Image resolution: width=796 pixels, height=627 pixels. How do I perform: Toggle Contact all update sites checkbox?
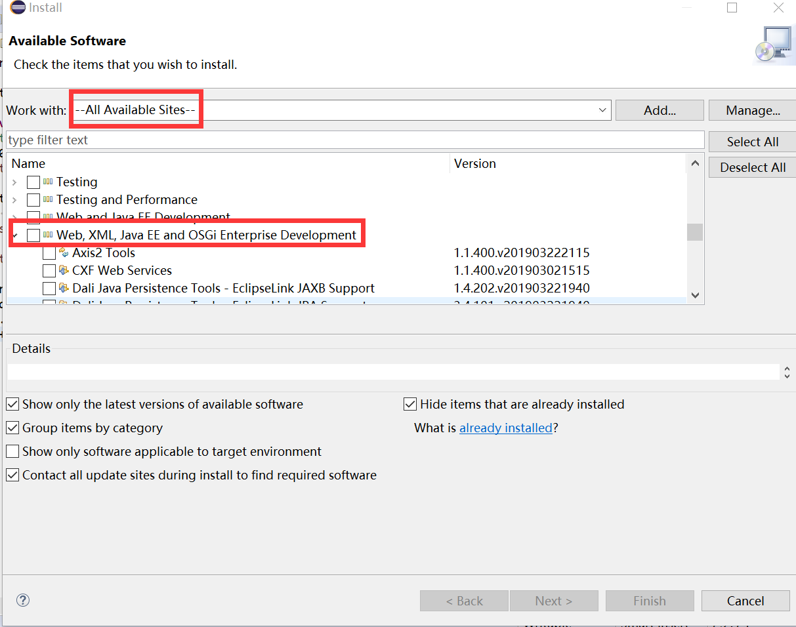click(x=12, y=475)
